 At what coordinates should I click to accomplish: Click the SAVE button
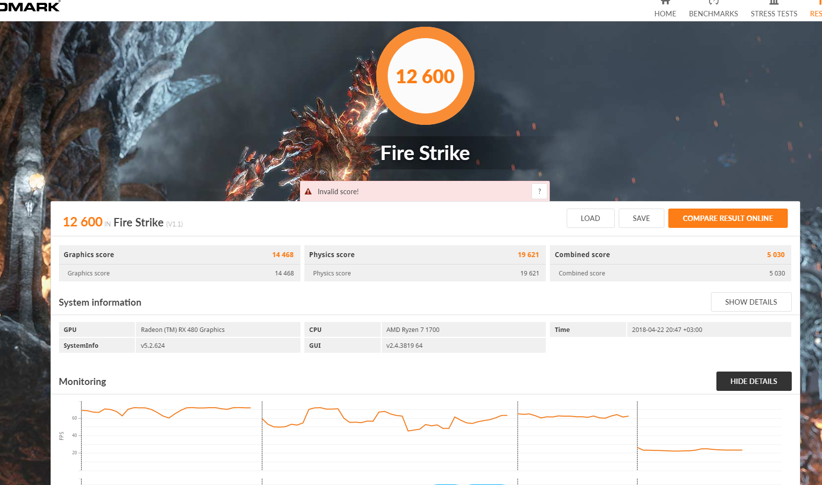click(641, 218)
